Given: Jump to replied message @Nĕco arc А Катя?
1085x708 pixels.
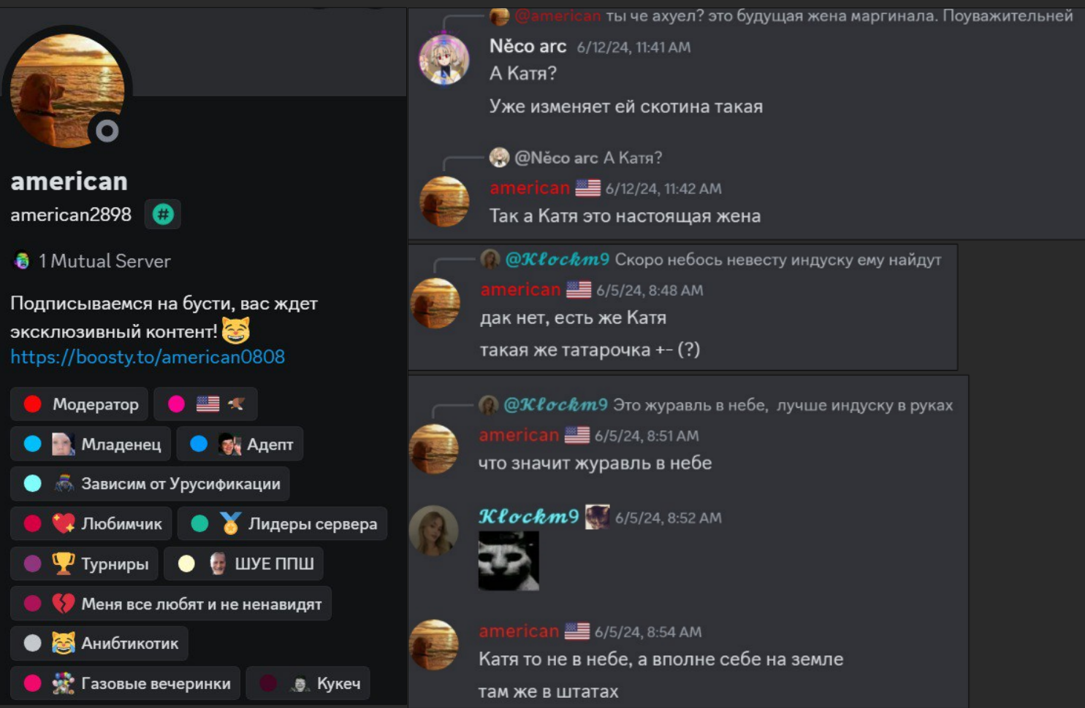Looking at the screenshot, I should pos(588,158).
